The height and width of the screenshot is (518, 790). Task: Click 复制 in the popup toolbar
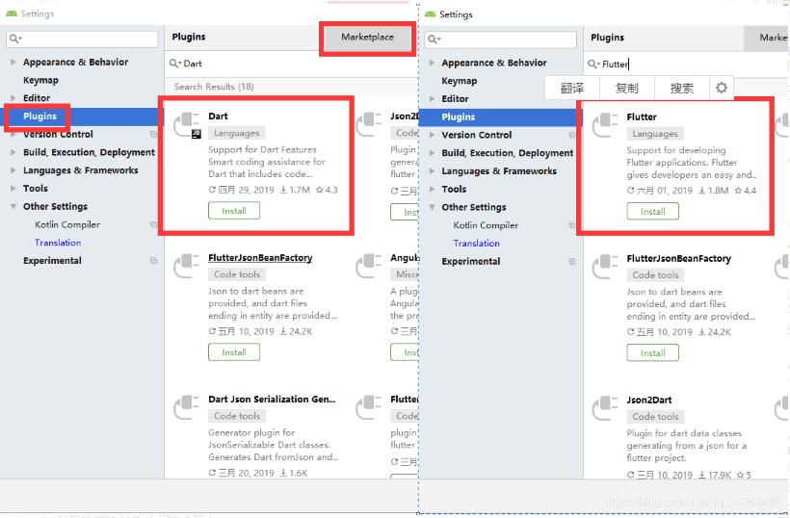tap(626, 88)
